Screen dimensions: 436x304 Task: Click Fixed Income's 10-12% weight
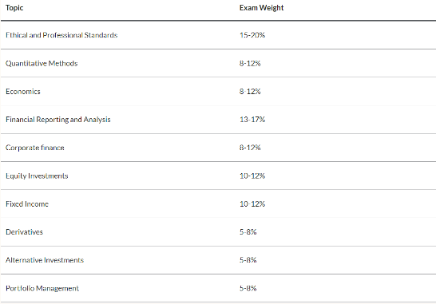tap(252, 204)
